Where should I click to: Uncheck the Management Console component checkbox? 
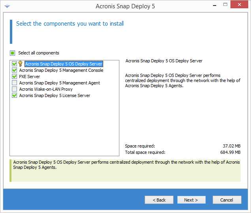(15, 70)
